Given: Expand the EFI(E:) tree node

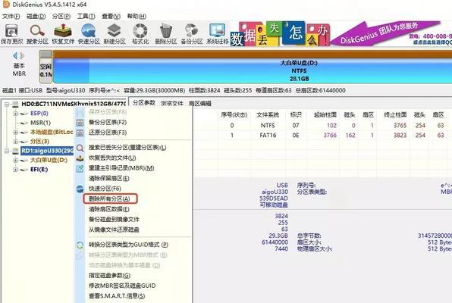Looking at the screenshot, I should (x=16, y=170).
